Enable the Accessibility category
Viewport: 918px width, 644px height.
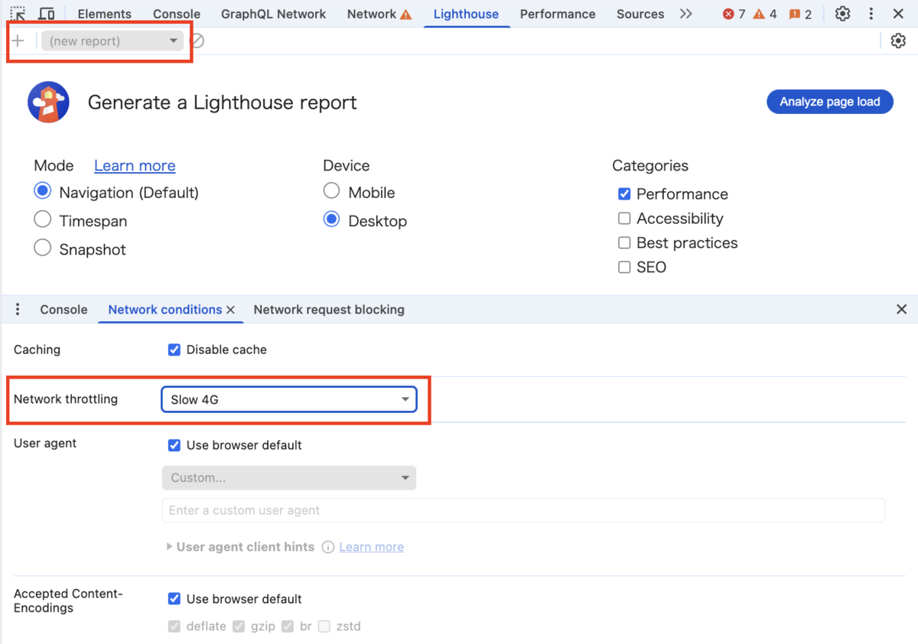[624, 219]
